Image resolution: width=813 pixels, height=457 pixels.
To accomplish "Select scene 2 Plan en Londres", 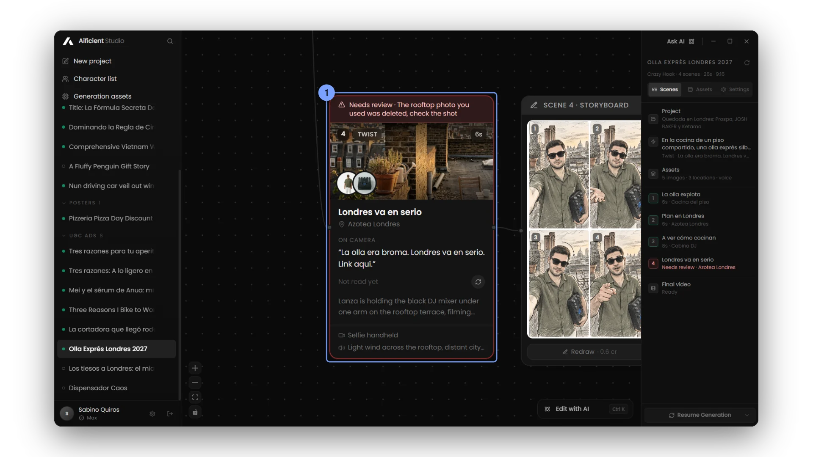I will [700, 220].
